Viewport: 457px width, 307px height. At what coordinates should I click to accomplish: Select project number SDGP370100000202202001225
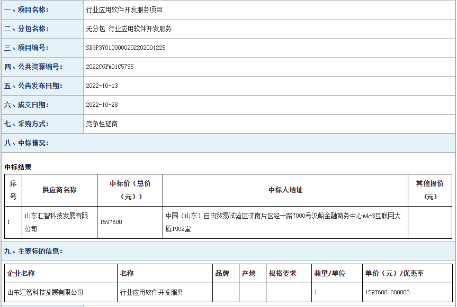click(x=126, y=48)
